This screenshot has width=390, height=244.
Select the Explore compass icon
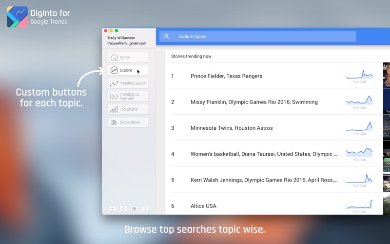pyautogui.click(x=114, y=70)
